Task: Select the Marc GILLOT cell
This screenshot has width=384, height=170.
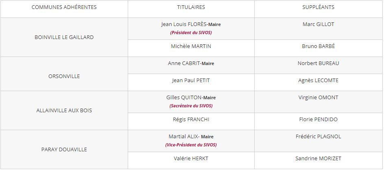Action: point(318,24)
